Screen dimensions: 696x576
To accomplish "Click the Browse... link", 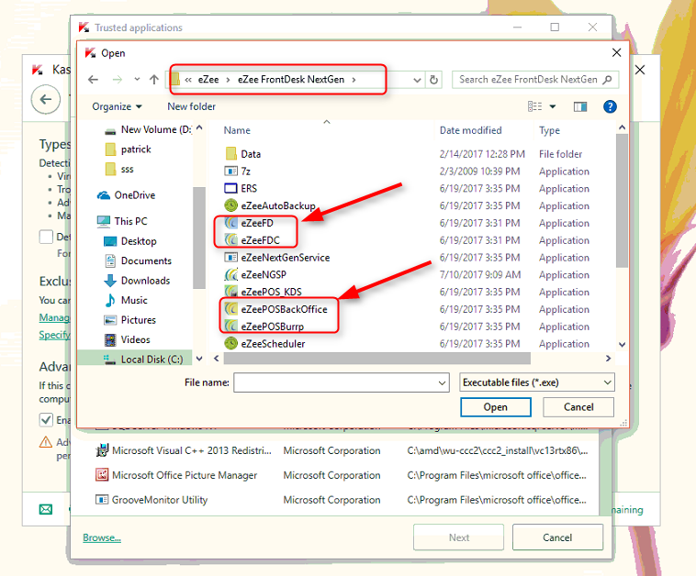I will click(102, 537).
